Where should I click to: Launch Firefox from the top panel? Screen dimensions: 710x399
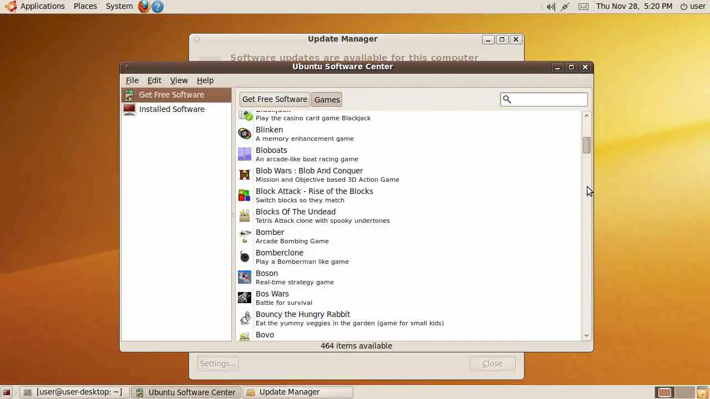tap(144, 6)
